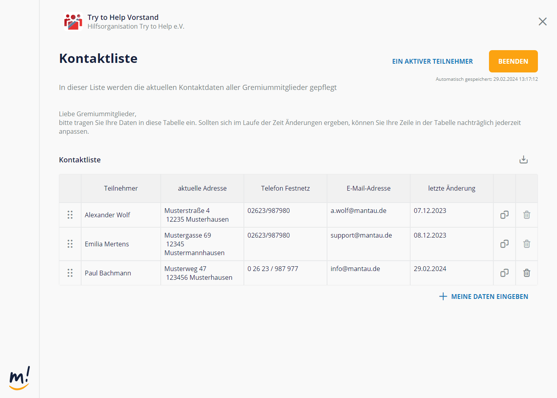This screenshot has height=398, width=557.
Task: Click the Try to Help organisation logo
Action: (x=73, y=22)
